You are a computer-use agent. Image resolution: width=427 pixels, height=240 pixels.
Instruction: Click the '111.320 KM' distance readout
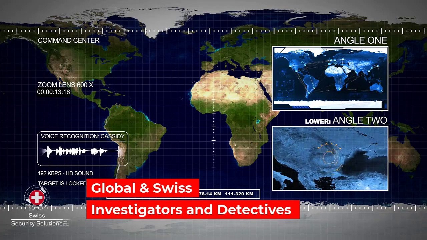click(239, 194)
